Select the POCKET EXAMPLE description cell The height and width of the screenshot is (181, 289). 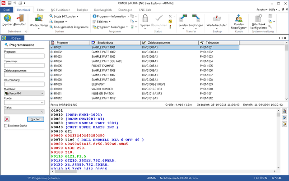(103, 66)
